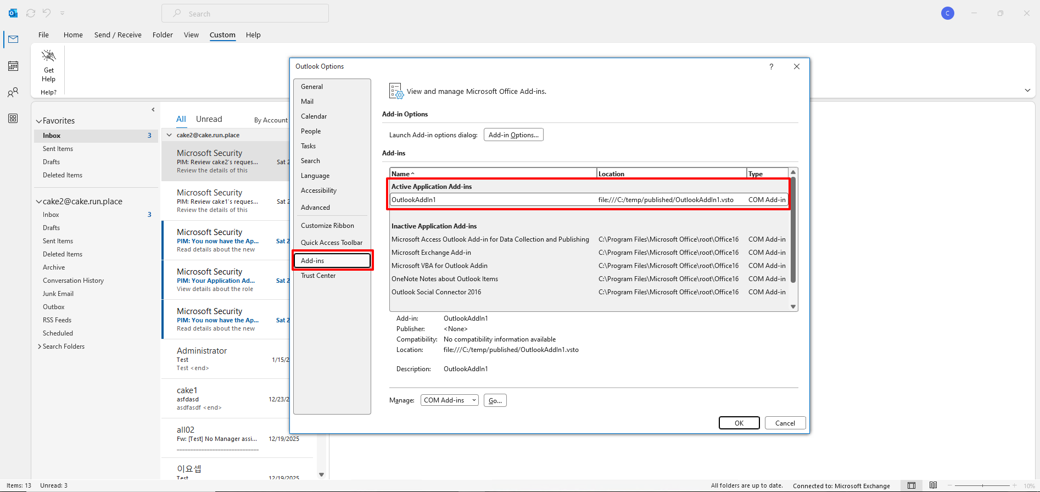Viewport: 1040px width, 492px height.
Task: Switch to Reading view in status bar
Action: point(933,485)
